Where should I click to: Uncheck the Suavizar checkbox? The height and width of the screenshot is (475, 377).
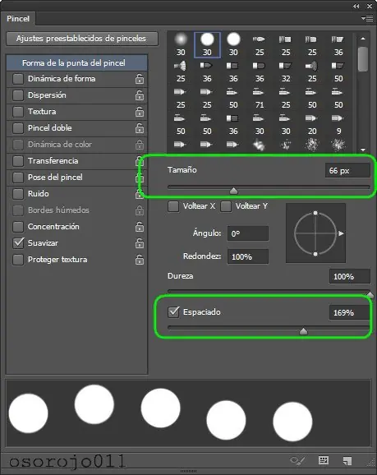coord(18,243)
